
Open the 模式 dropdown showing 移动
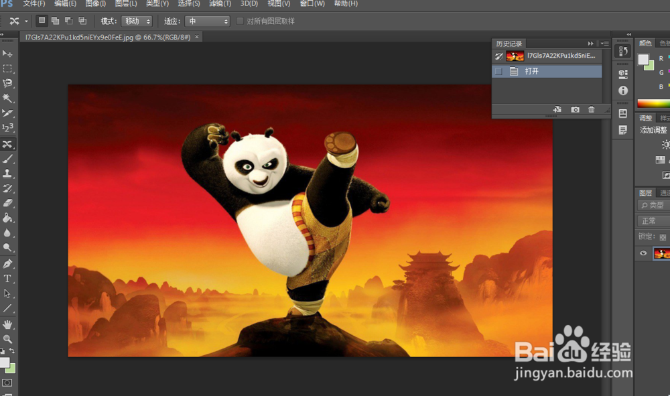click(137, 21)
